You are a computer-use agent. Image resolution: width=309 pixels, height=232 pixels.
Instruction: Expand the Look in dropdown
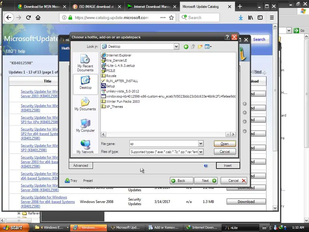176,47
